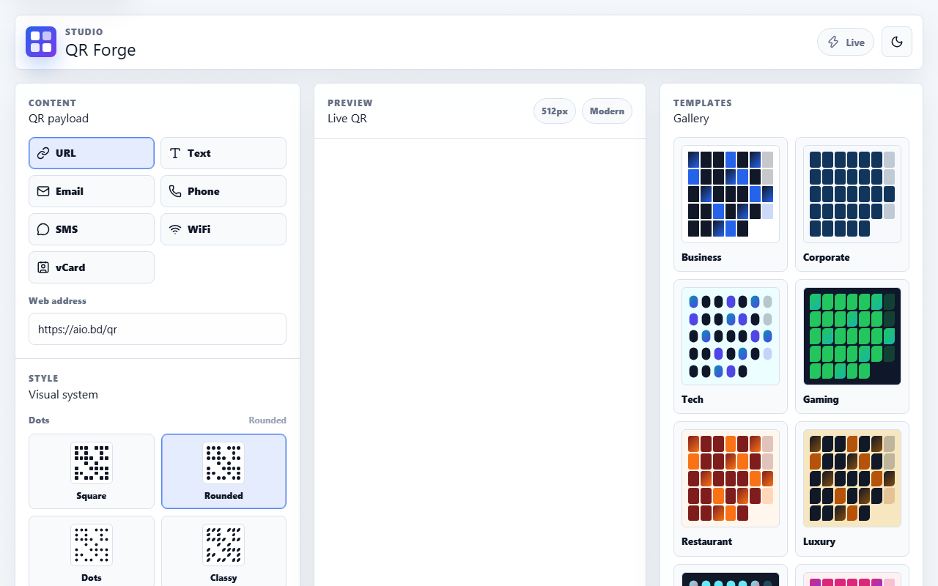Apply the Luxury template

(x=852, y=489)
